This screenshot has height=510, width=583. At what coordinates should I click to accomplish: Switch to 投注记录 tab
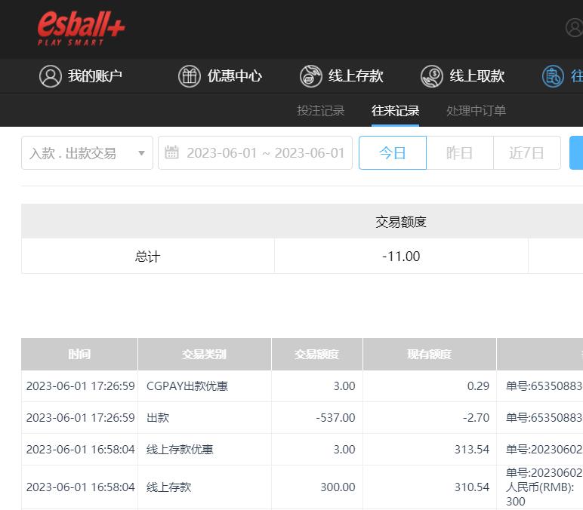[321, 111]
